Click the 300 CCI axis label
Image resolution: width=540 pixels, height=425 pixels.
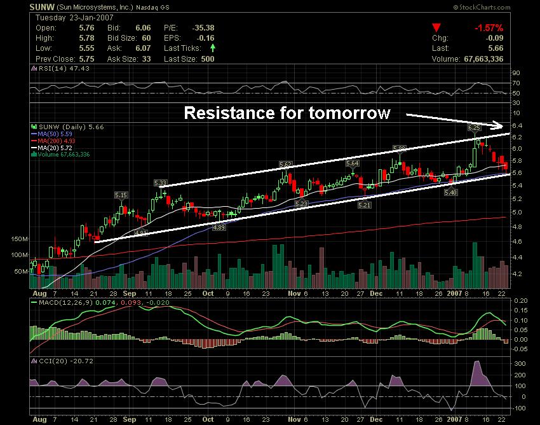(x=520, y=363)
